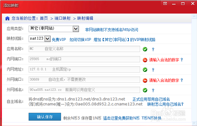This screenshot has width=197, height=126.
Task: Open 映射怎么用自己域名? link
Action: (x=165, y=104)
